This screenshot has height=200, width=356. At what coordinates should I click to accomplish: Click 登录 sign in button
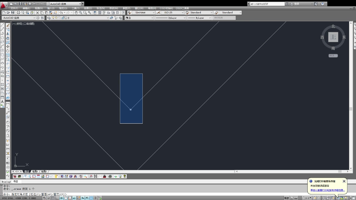tap(296, 4)
